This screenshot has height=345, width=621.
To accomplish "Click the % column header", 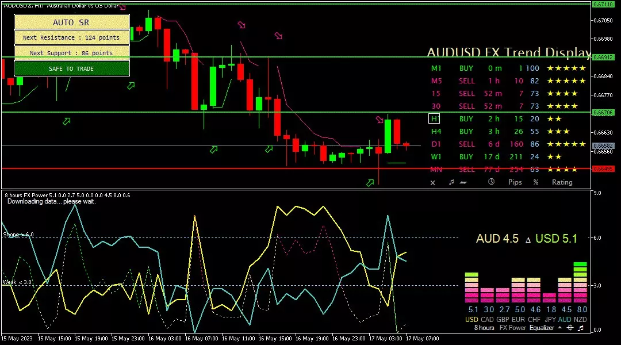I will [536, 182].
